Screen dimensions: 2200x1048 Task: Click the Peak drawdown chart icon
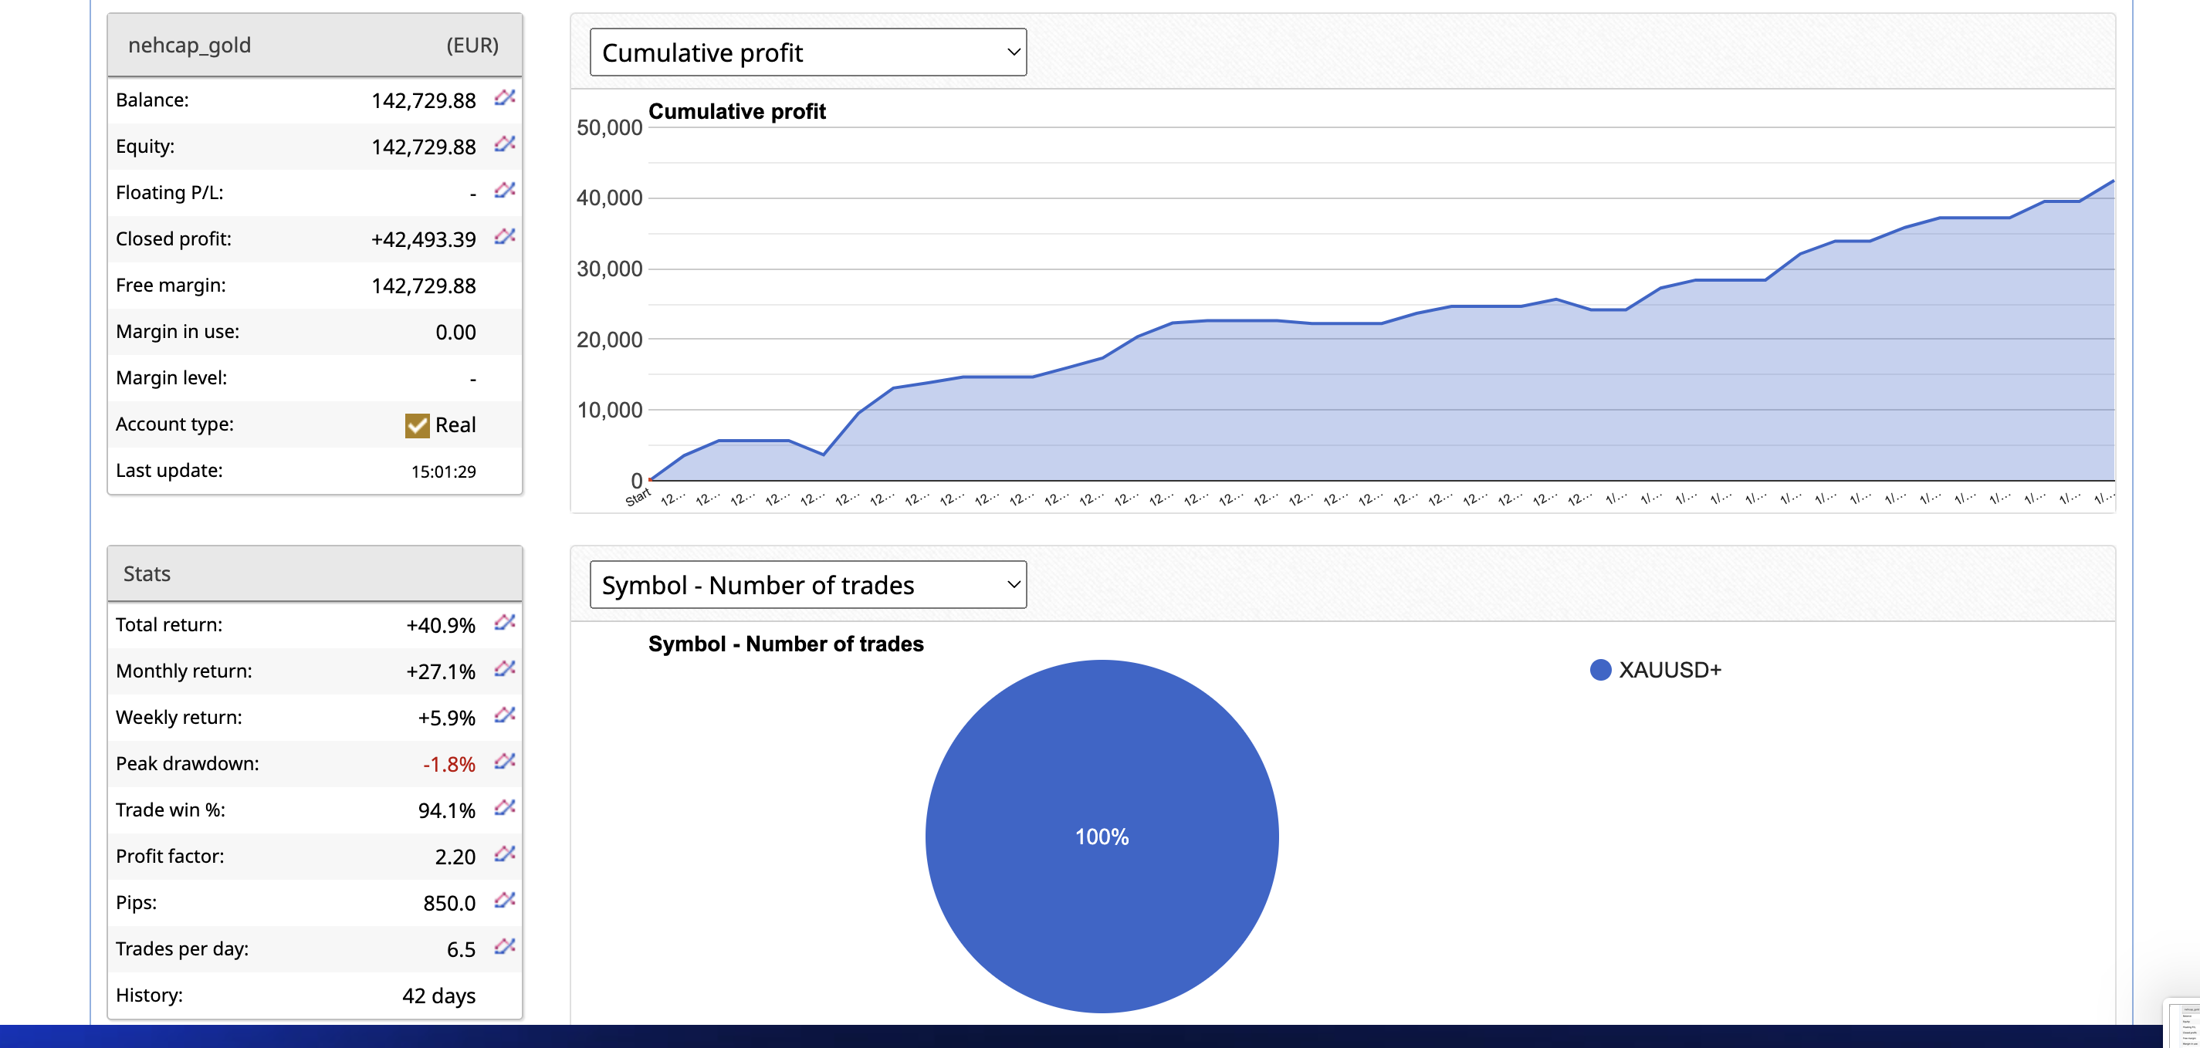pos(505,761)
